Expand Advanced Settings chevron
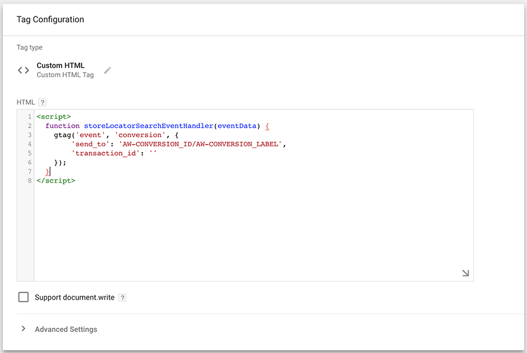The width and height of the screenshot is (527, 353). tap(23, 328)
